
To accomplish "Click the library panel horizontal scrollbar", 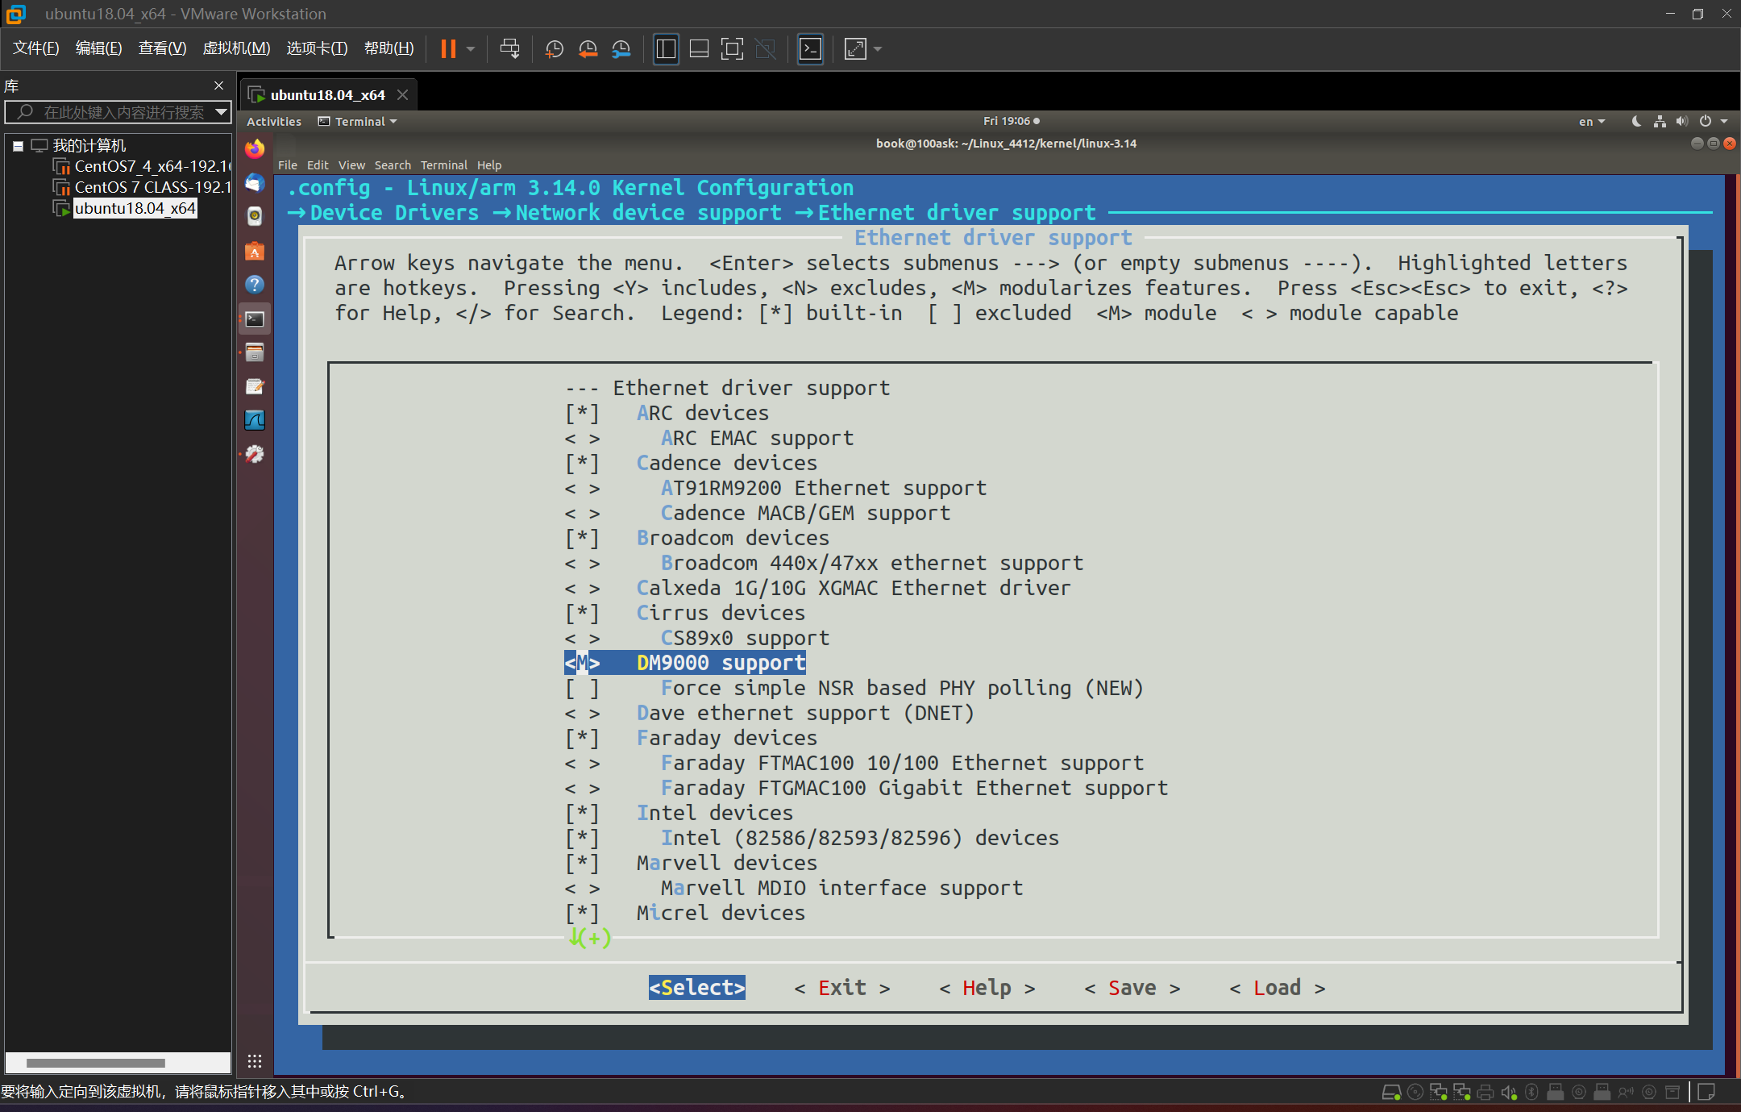I will click(95, 1063).
